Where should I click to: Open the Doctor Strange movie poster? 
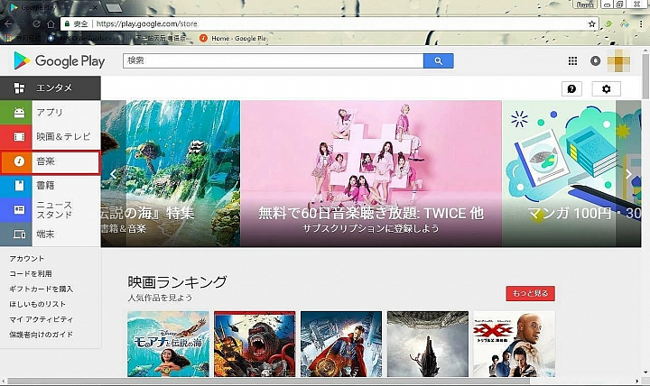click(341, 345)
